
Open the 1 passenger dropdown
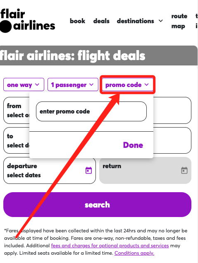(x=73, y=84)
